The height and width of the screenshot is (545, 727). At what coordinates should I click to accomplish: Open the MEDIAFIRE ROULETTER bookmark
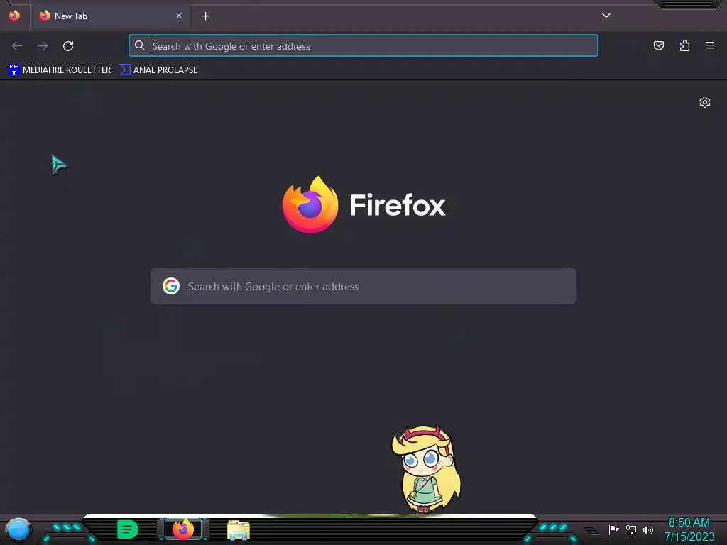[x=60, y=70]
